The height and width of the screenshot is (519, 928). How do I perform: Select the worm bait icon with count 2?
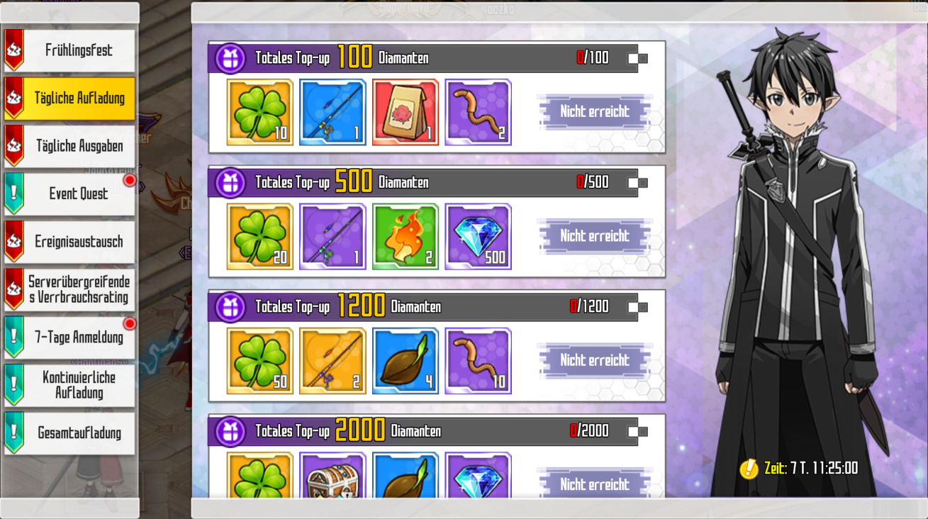(478, 112)
